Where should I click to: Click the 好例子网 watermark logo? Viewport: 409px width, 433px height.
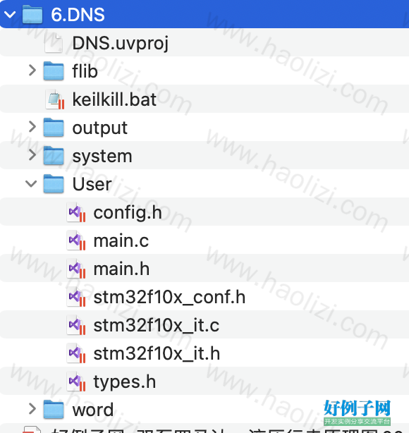click(357, 412)
